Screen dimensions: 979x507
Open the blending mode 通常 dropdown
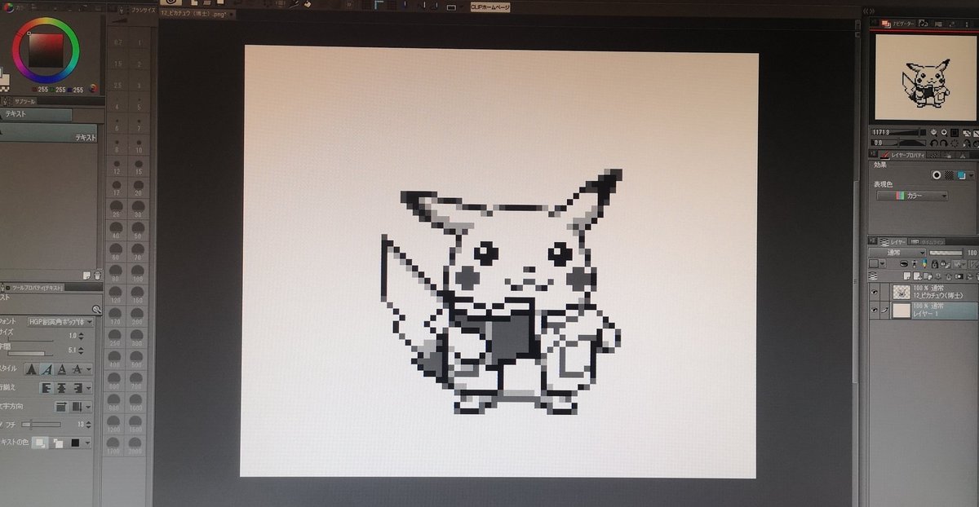pyautogui.click(x=897, y=253)
